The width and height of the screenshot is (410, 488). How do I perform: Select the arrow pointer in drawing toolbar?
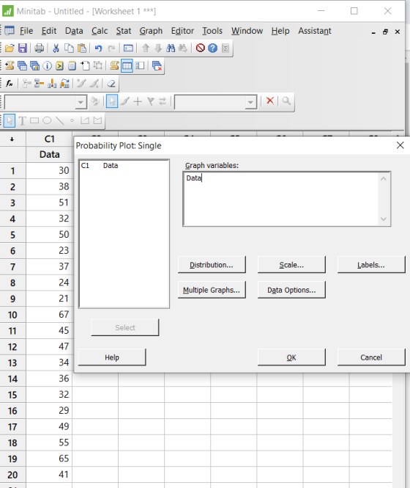(x=10, y=120)
